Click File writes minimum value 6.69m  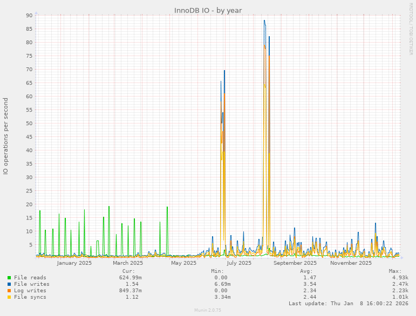point(222,284)
